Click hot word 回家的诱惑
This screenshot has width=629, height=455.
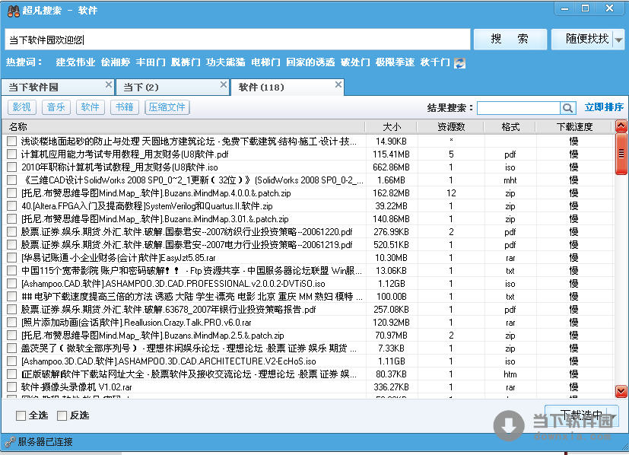310,62
